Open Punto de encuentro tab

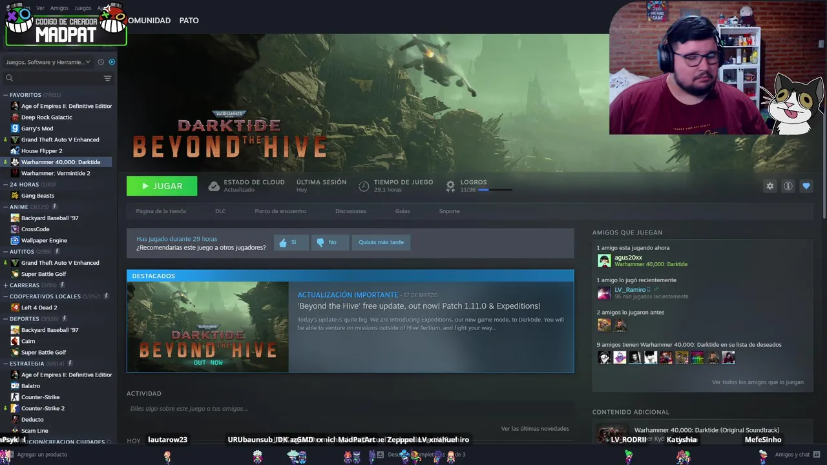(280, 211)
